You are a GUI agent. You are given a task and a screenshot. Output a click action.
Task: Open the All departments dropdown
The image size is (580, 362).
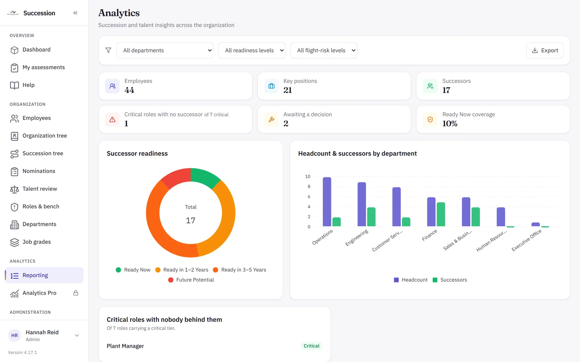tap(165, 50)
